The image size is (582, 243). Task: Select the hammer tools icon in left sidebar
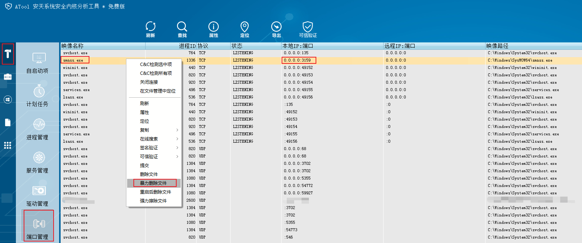(8, 54)
